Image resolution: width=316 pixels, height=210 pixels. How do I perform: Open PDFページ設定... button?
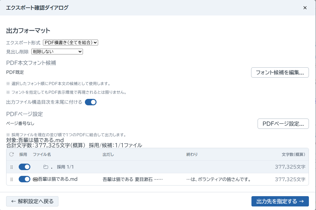coord(283,124)
